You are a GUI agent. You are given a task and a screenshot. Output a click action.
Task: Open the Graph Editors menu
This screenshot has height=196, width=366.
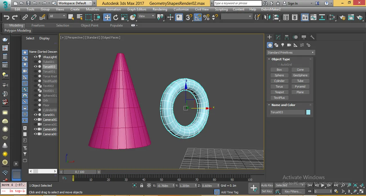pyautogui.click(x=137, y=9)
